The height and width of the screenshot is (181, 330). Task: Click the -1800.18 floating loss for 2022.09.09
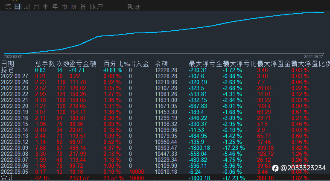click(199, 148)
